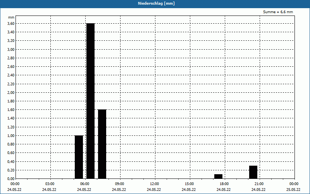Click the 21:00 time label
This screenshot has width=310, height=194.
pyautogui.click(x=259, y=184)
